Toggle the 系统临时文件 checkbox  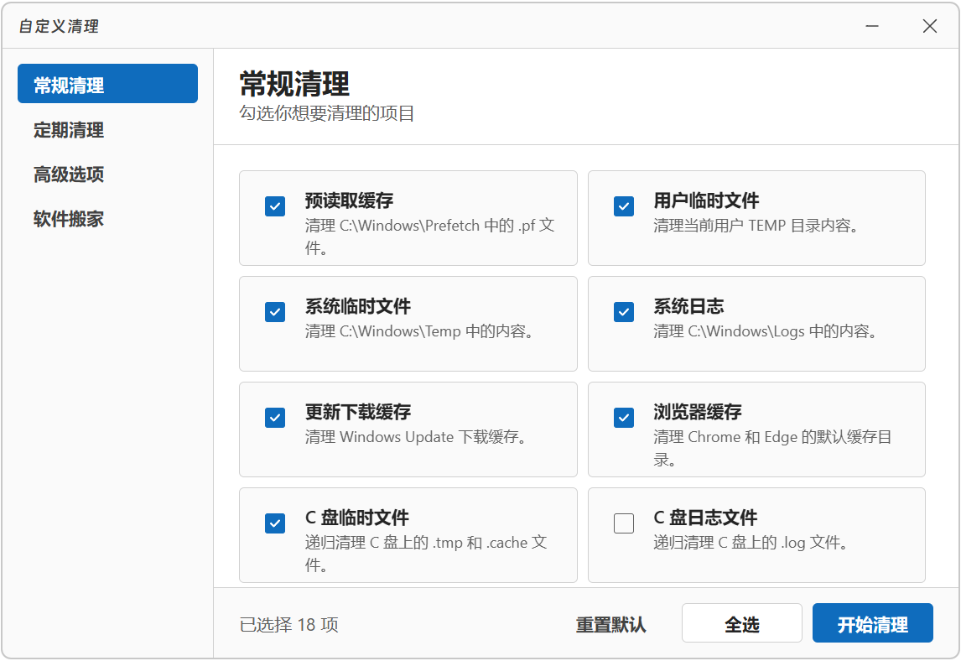tap(274, 311)
